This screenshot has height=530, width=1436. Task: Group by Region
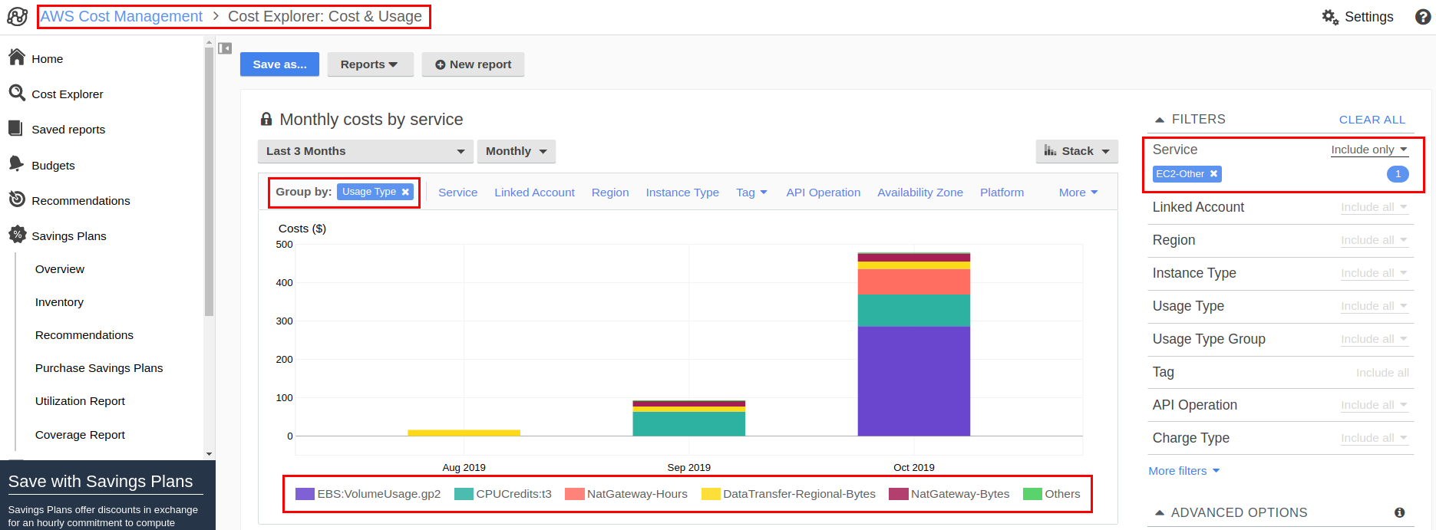coord(610,193)
